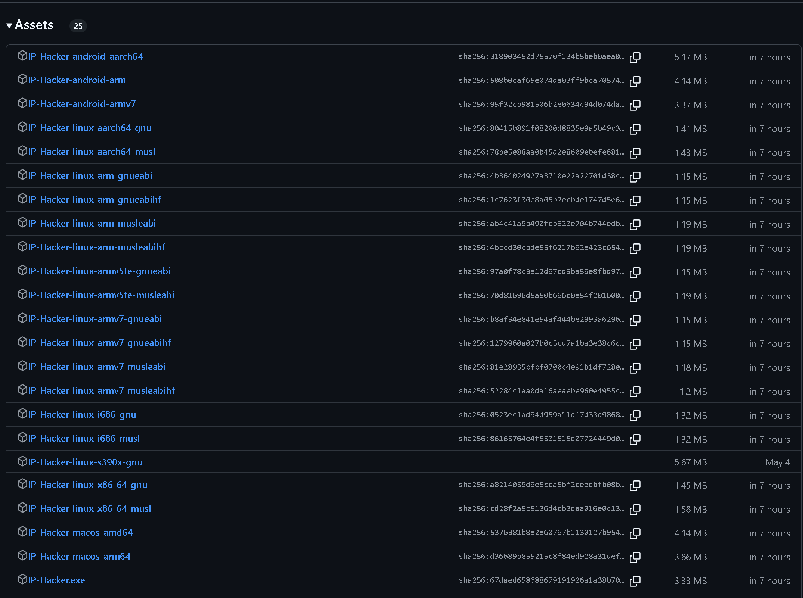Copy sha256 for IP-Hacker-linux-arm-gnueabi

coord(635,177)
